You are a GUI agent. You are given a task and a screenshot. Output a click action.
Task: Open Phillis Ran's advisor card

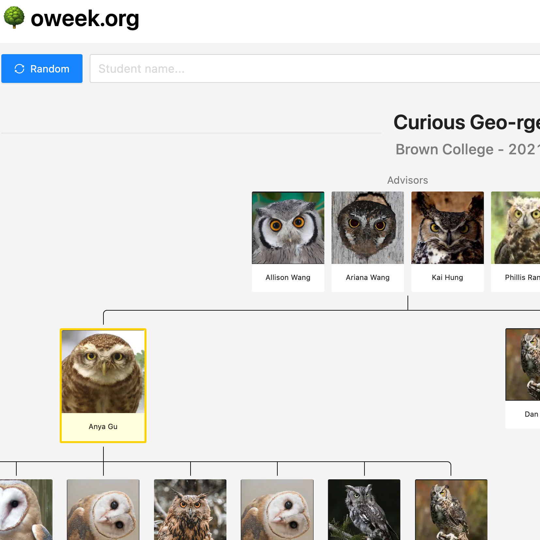[519, 228]
